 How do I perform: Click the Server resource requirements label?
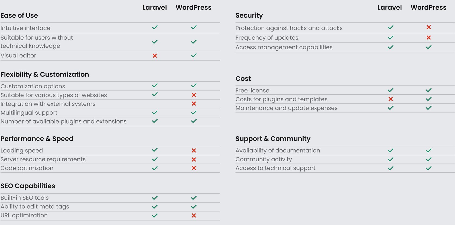[x=43, y=159]
